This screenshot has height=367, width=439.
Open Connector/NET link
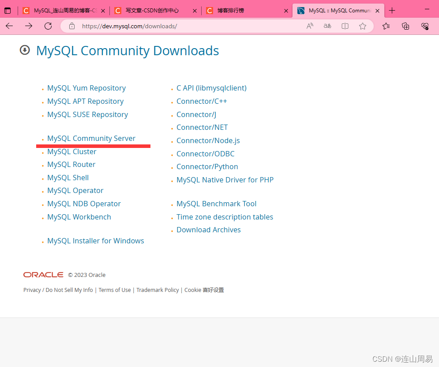[202, 128]
